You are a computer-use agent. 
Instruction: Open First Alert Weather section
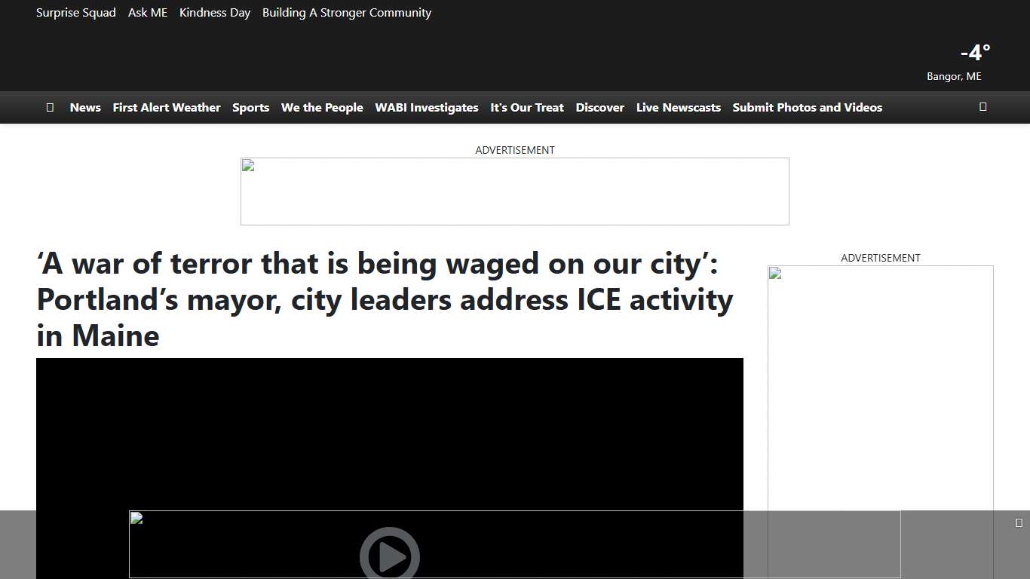click(x=167, y=108)
